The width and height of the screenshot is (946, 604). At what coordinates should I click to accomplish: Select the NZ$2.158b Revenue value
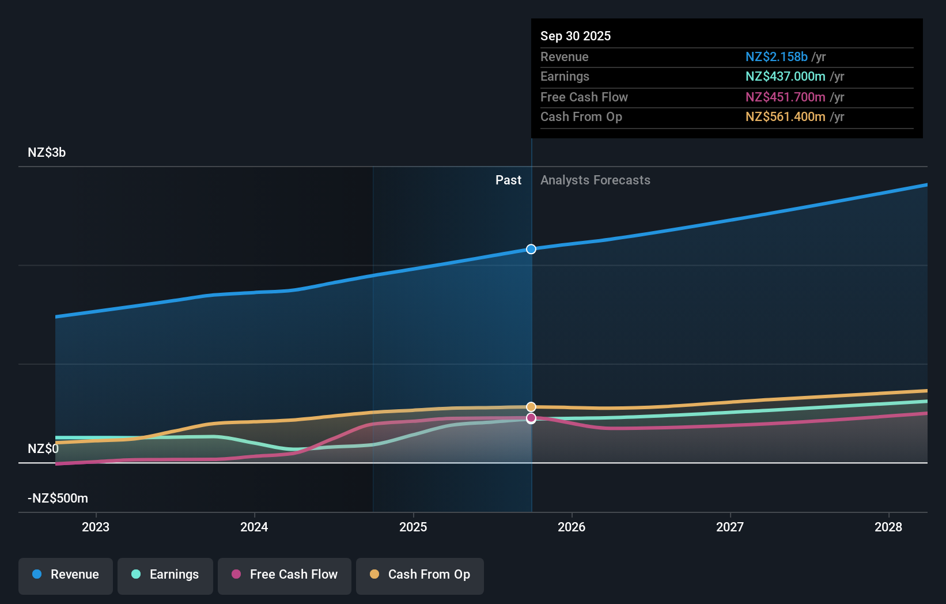(776, 57)
